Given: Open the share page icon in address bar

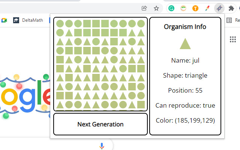Looking at the screenshot, I should coord(144,8).
